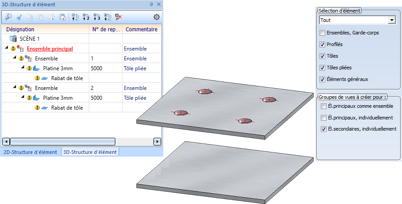Viewport: 402px width, 204px height.
Task: Select the SCÈNE 1 row
Action: (x=82, y=39)
